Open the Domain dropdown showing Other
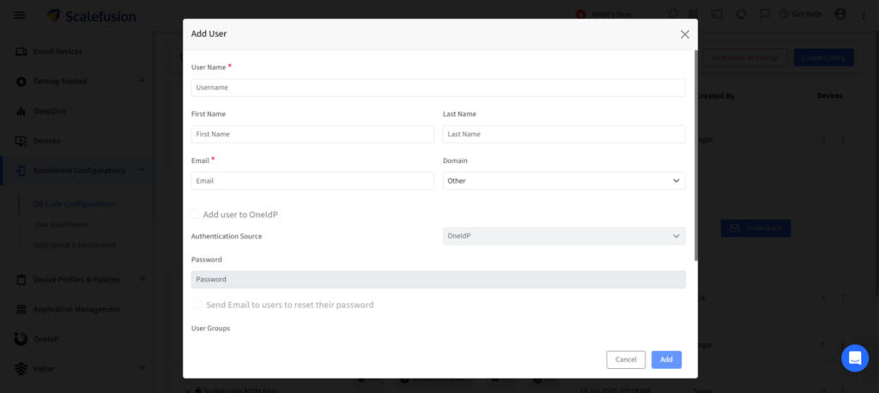Screen dimensions: 879x393 coord(564,180)
